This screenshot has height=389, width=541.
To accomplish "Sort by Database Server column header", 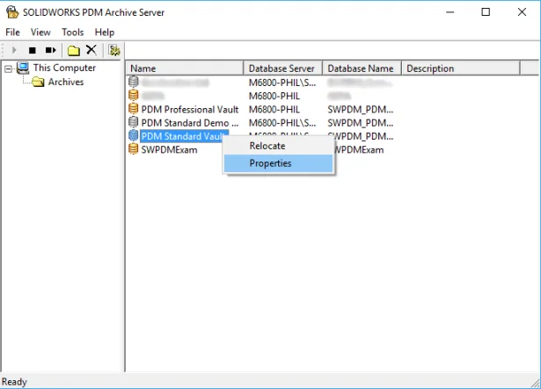I will click(282, 68).
